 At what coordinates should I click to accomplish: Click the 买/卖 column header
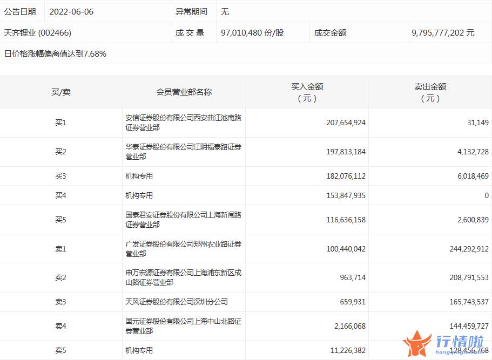click(x=61, y=92)
